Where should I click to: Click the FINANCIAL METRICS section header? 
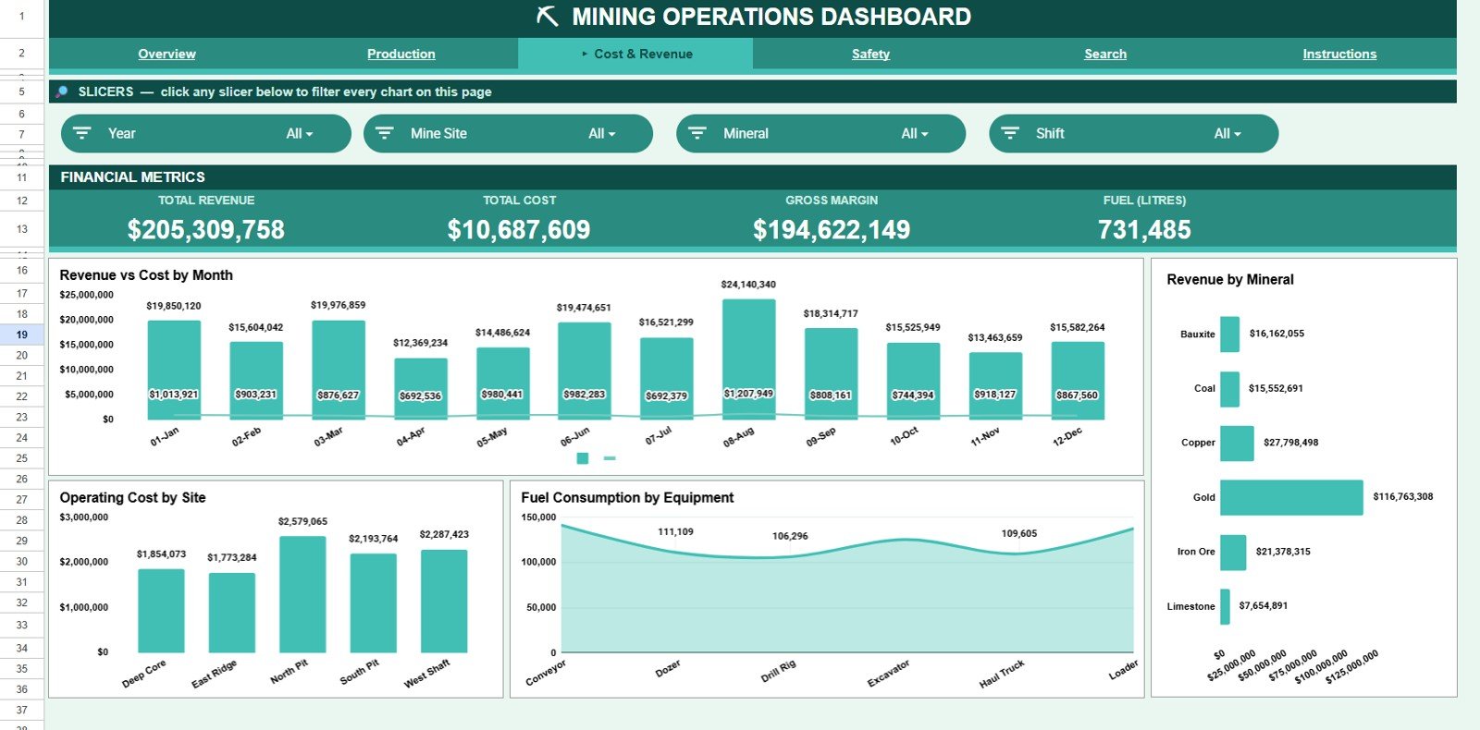pos(133,176)
